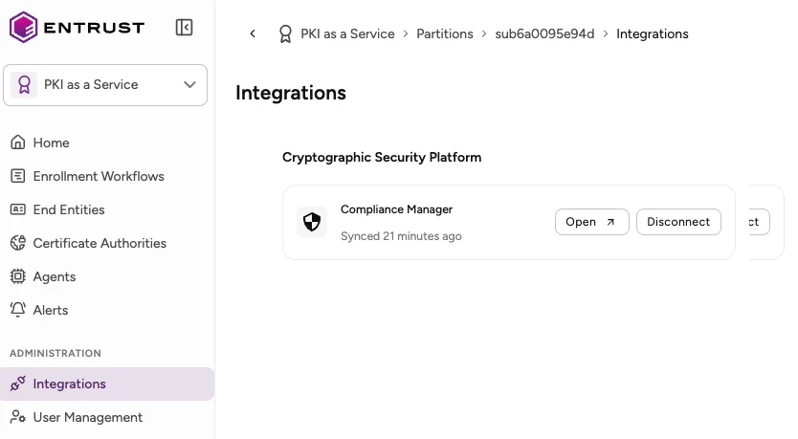Open Agents page

[x=55, y=277]
